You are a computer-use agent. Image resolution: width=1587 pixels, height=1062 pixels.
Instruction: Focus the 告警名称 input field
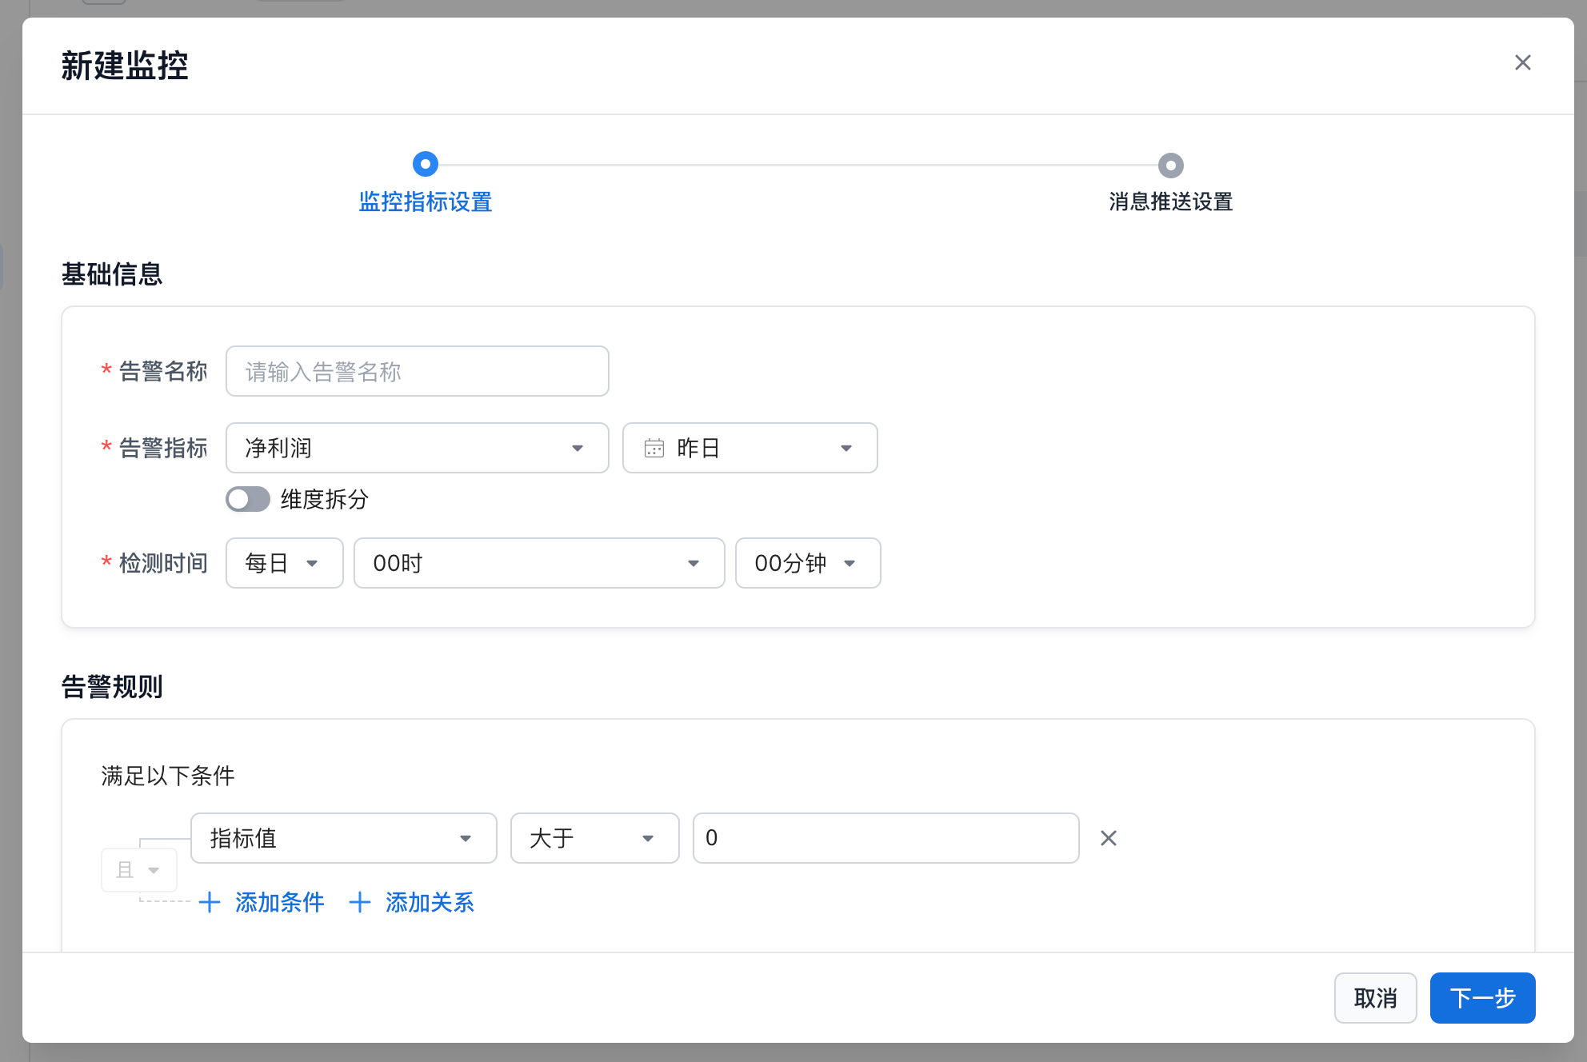coord(417,371)
